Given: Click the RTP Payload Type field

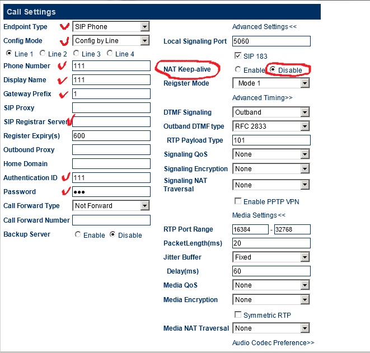Looking at the screenshot, I should coord(271,140).
